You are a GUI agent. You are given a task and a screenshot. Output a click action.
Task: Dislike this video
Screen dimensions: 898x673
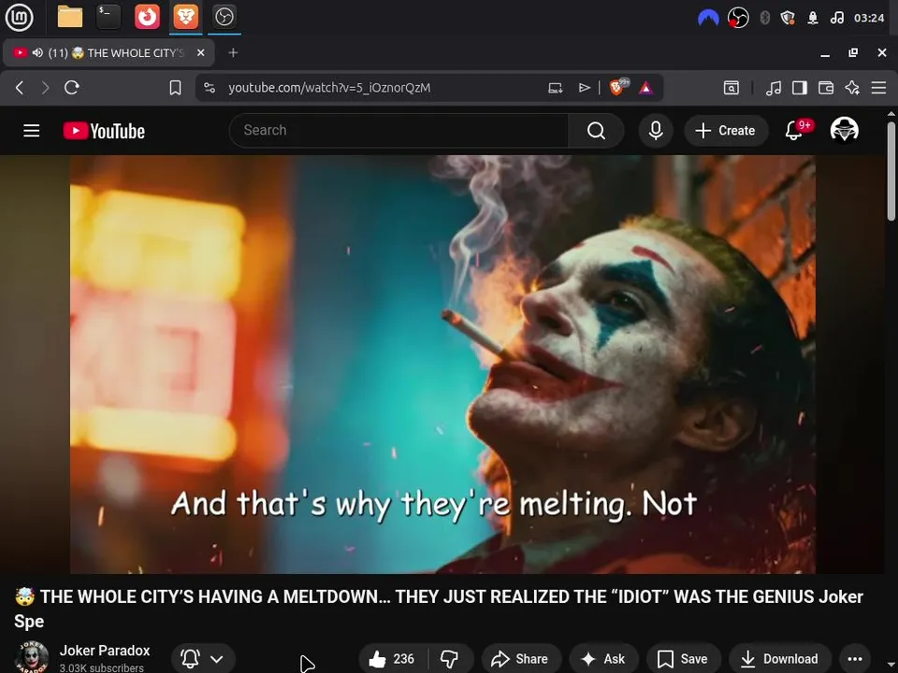[x=450, y=659]
